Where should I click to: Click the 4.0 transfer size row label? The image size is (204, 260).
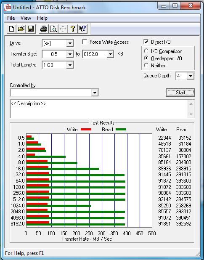(21, 156)
